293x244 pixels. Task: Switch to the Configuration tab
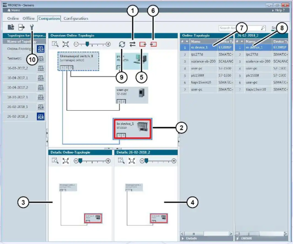(76, 18)
